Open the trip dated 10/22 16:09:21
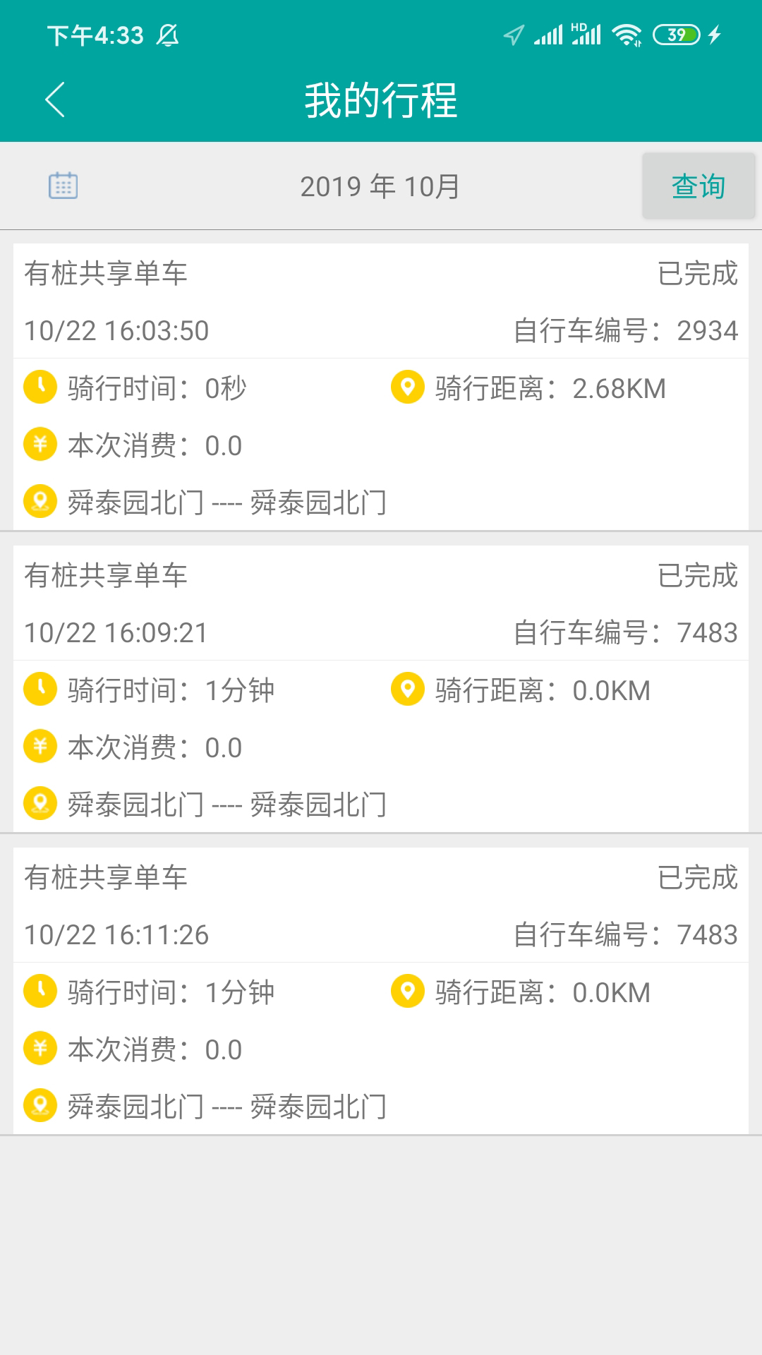762x1355 pixels. (381, 632)
